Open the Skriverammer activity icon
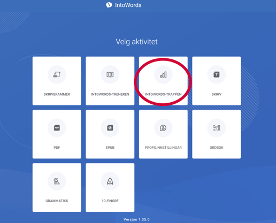The image size is (276, 223). [x=57, y=74]
